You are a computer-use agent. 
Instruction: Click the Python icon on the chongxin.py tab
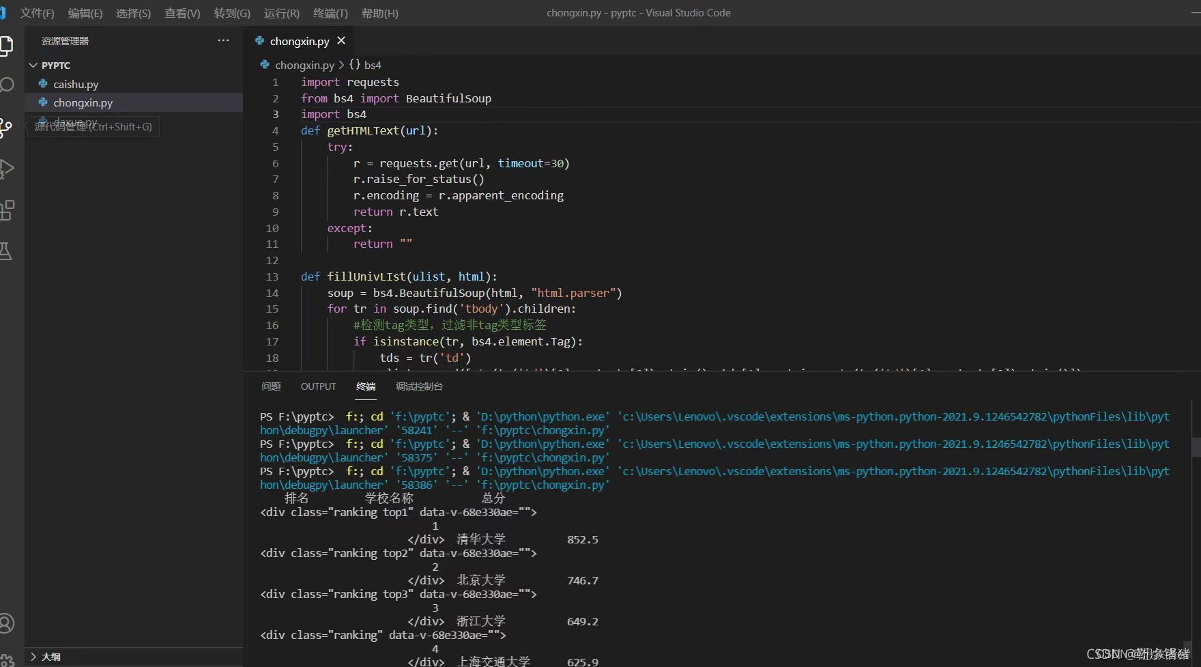[259, 41]
